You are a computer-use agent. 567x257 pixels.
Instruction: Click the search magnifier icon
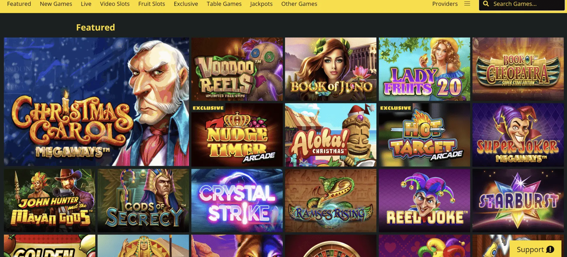[486, 4]
